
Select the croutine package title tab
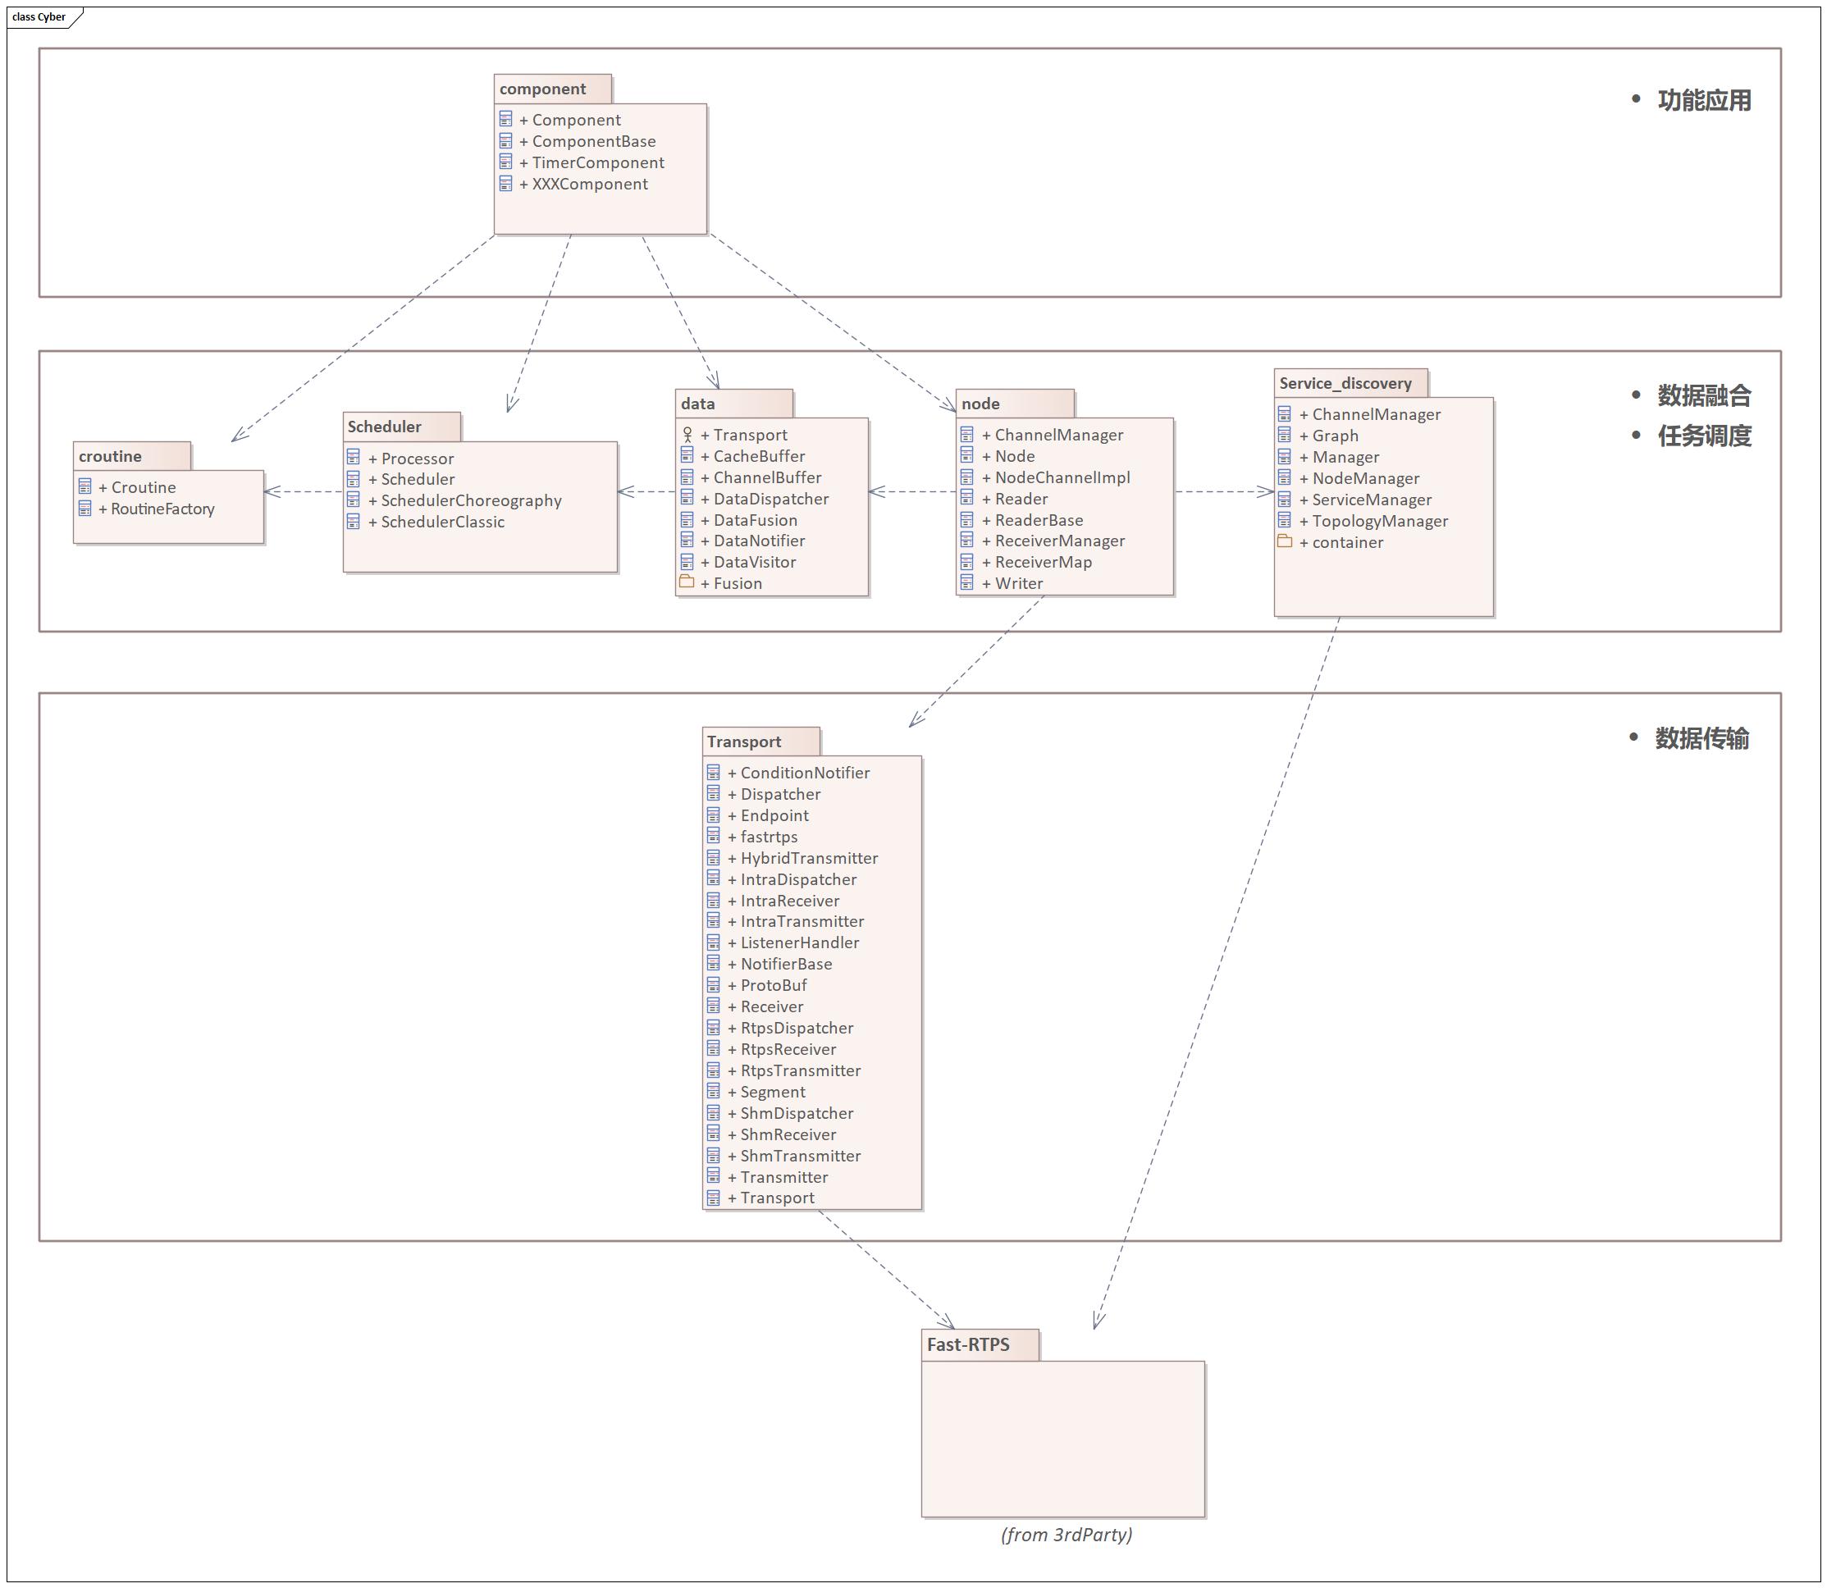[x=132, y=456]
